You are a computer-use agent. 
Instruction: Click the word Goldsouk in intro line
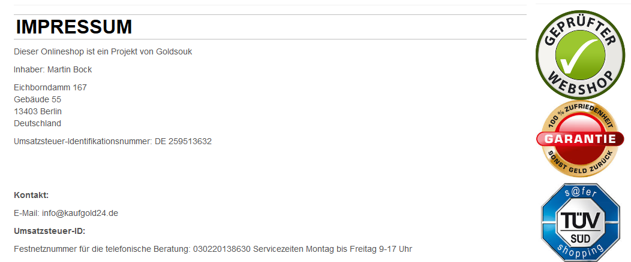tap(174, 52)
